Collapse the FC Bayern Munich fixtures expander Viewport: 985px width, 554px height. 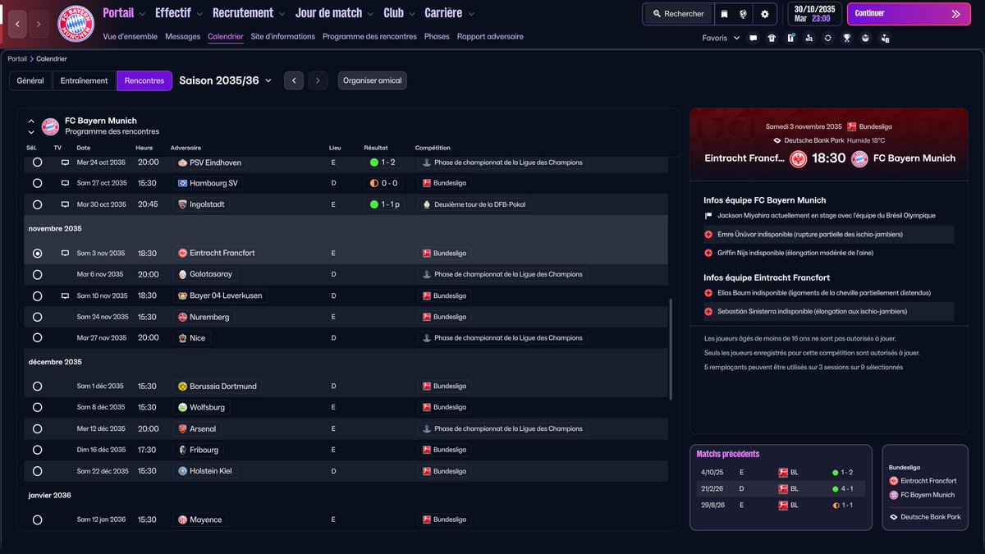31,121
